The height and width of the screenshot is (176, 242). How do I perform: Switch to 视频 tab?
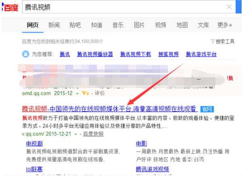click(161, 25)
